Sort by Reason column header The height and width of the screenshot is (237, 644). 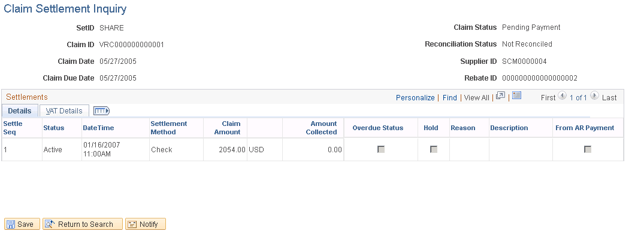pyautogui.click(x=463, y=128)
